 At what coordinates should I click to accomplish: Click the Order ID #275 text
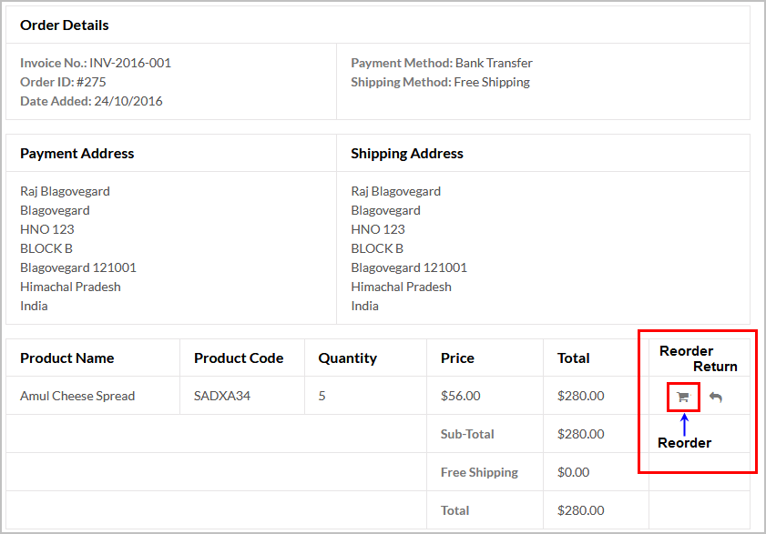(x=63, y=82)
